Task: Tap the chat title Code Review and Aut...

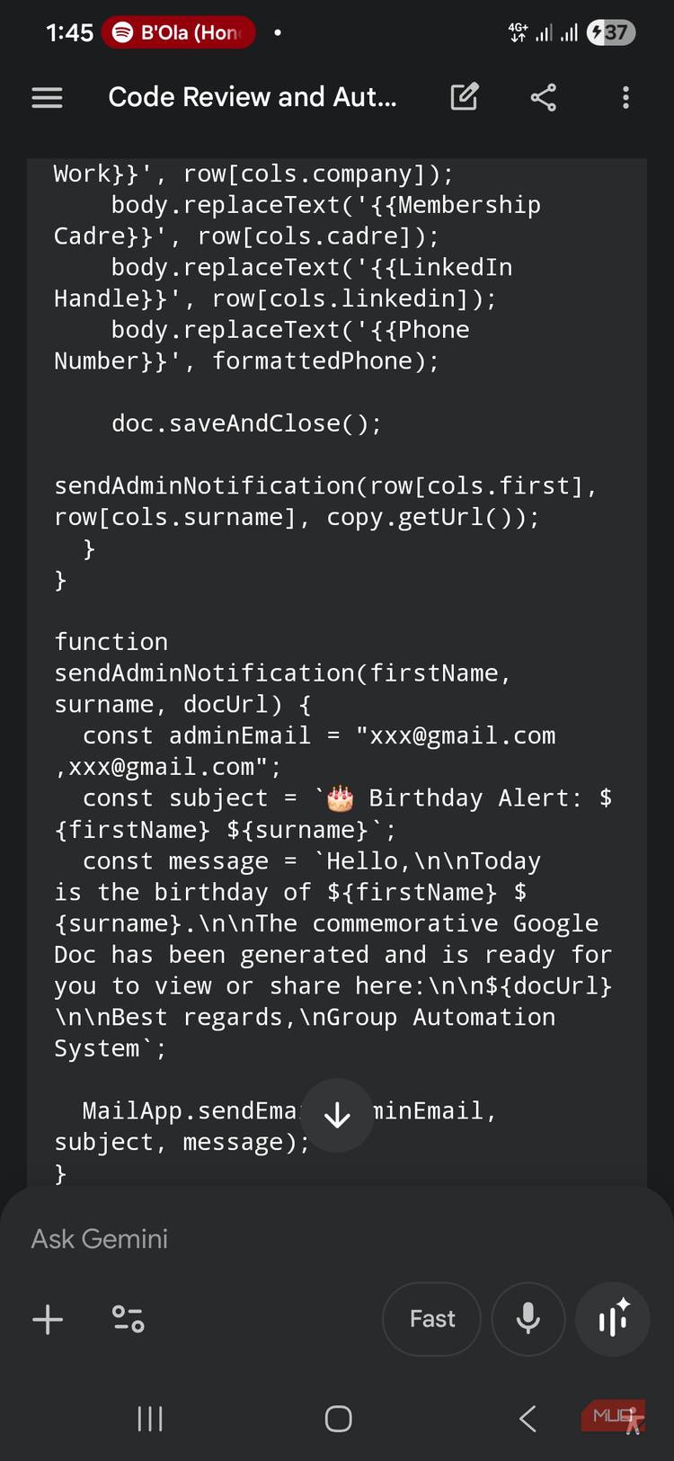Action: pos(252,97)
